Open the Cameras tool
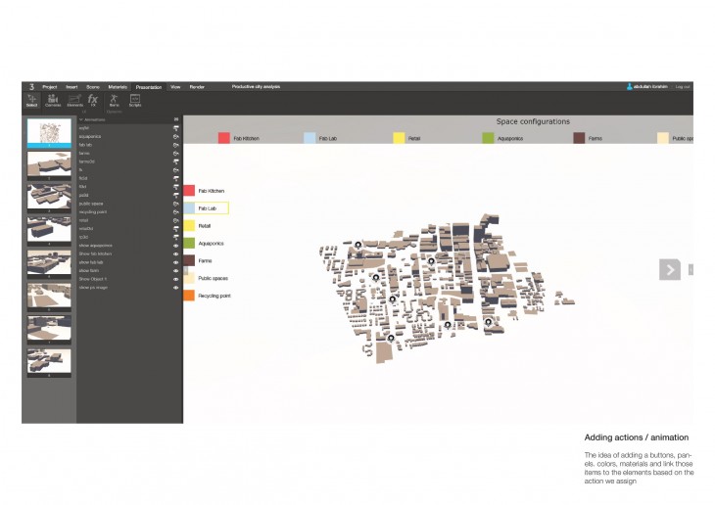The width and height of the screenshot is (715, 505). pyautogui.click(x=53, y=100)
